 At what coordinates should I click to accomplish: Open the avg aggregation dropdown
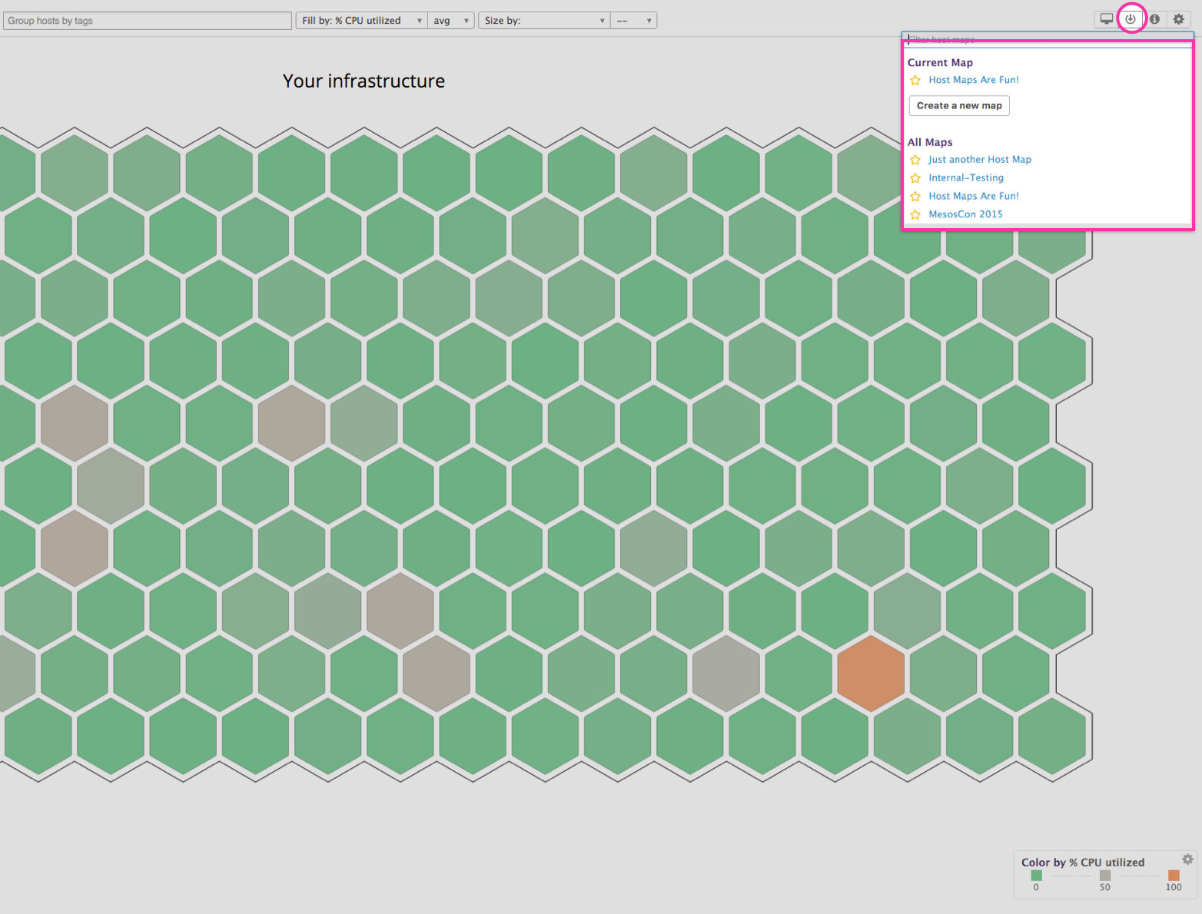pos(451,20)
